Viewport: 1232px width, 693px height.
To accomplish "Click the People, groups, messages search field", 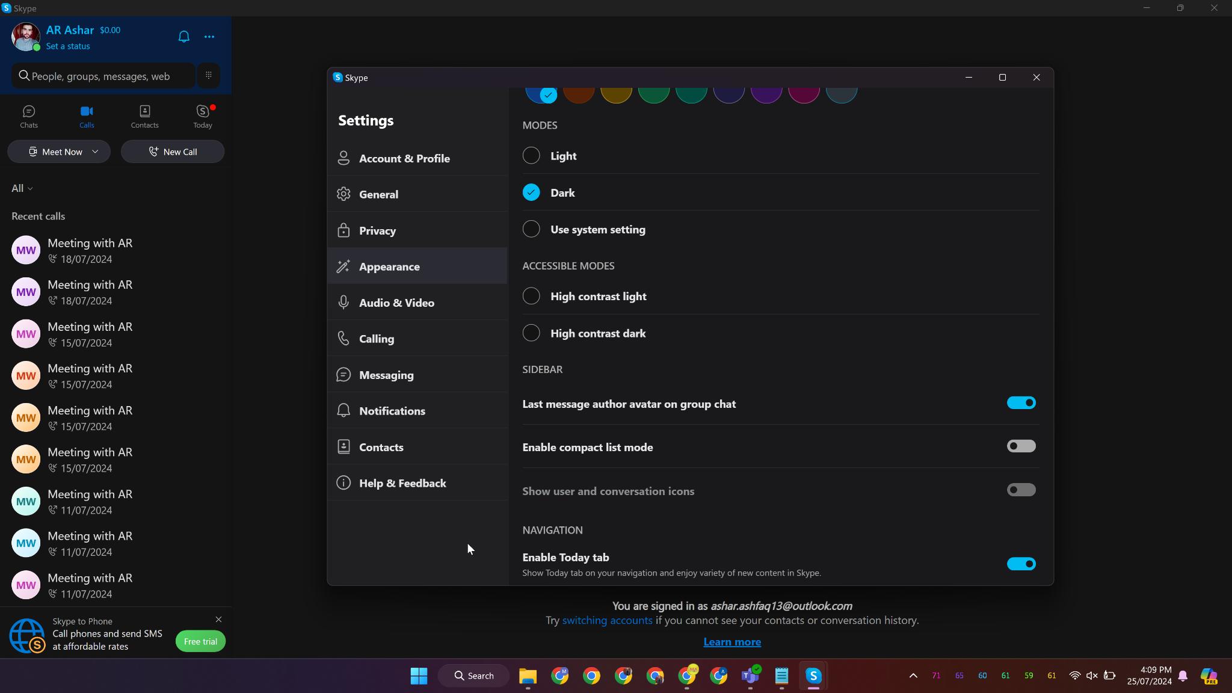I will tap(103, 76).
